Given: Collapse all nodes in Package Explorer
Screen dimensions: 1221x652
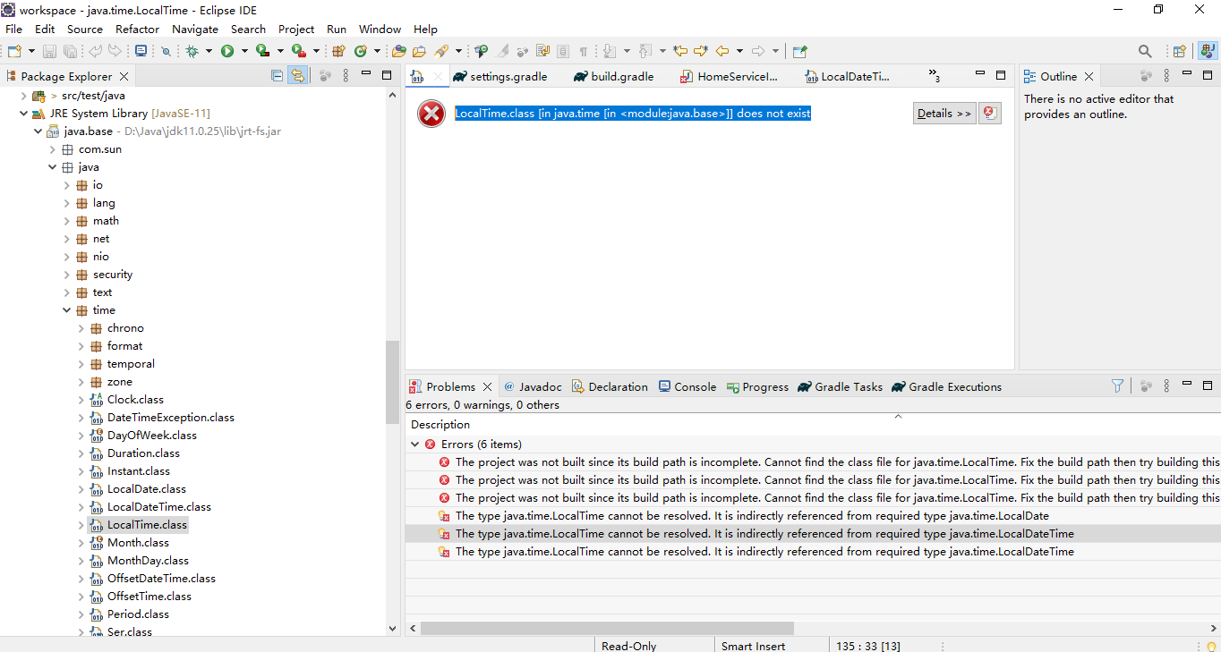Looking at the screenshot, I should click(277, 75).
